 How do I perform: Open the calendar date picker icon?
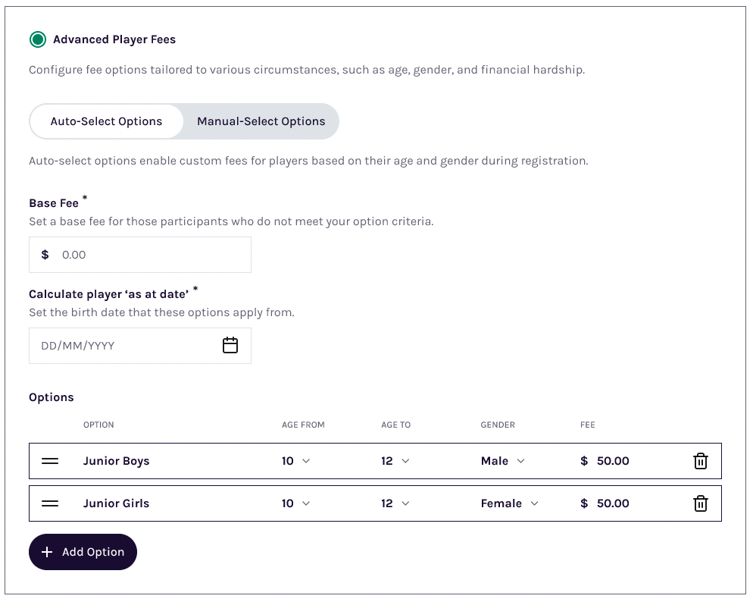click(x=231, y=345)
